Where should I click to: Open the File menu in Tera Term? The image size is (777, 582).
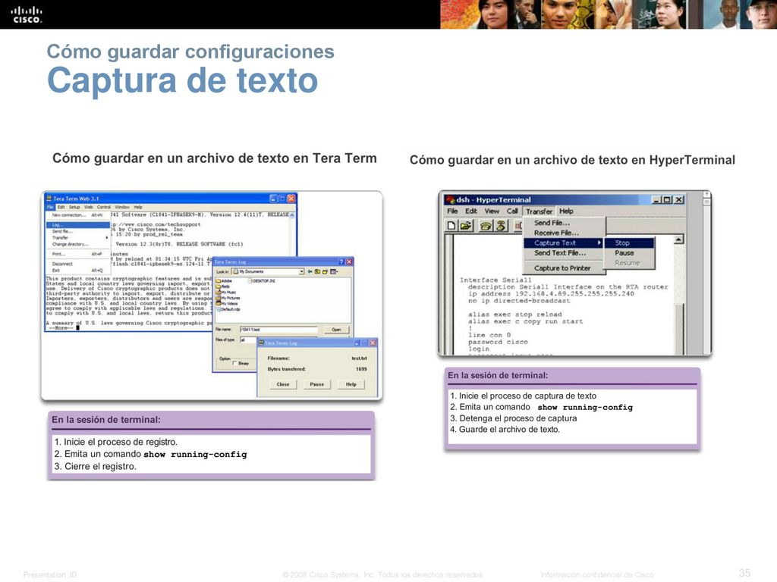coord(50,208)
